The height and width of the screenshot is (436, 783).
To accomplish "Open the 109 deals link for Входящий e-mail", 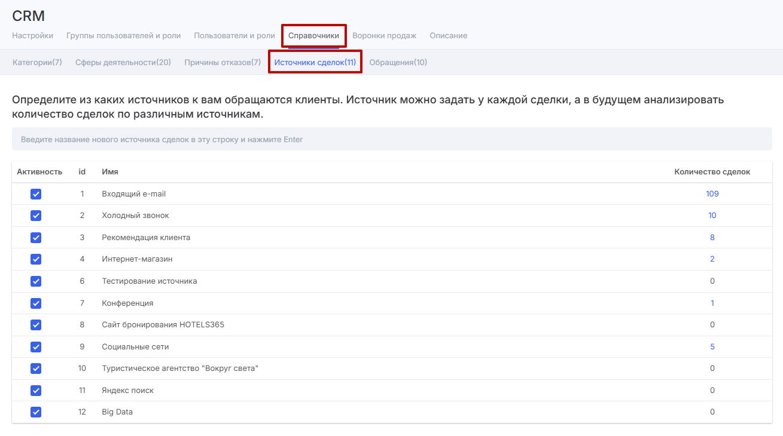I will (712, 194).
